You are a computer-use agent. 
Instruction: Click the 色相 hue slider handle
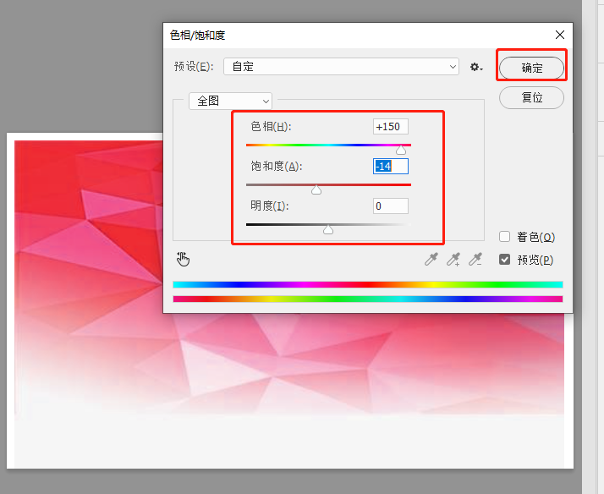[401, 150]
